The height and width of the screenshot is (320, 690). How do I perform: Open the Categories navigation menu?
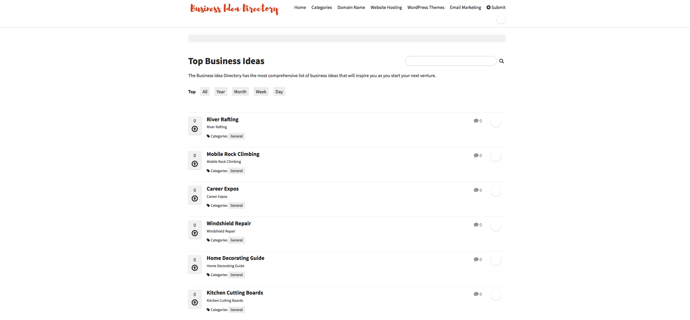[x=321, y=7]
